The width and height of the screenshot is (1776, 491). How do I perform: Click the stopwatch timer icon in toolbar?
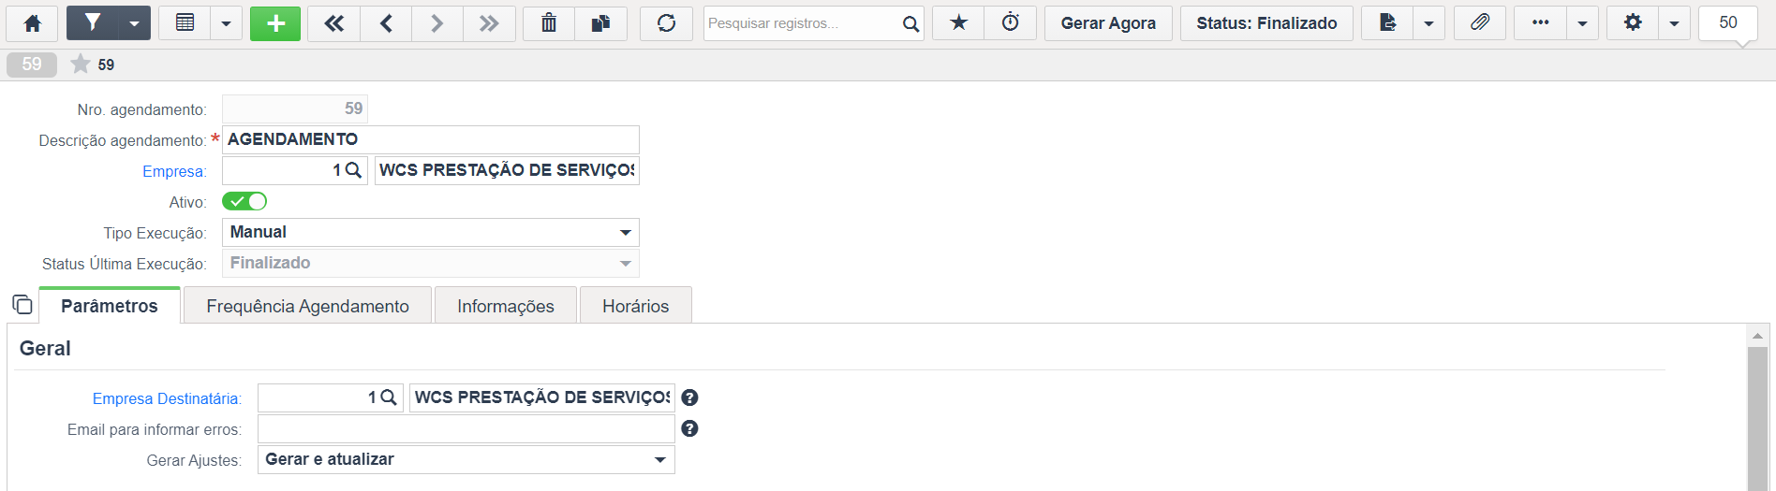(1011, 23)
